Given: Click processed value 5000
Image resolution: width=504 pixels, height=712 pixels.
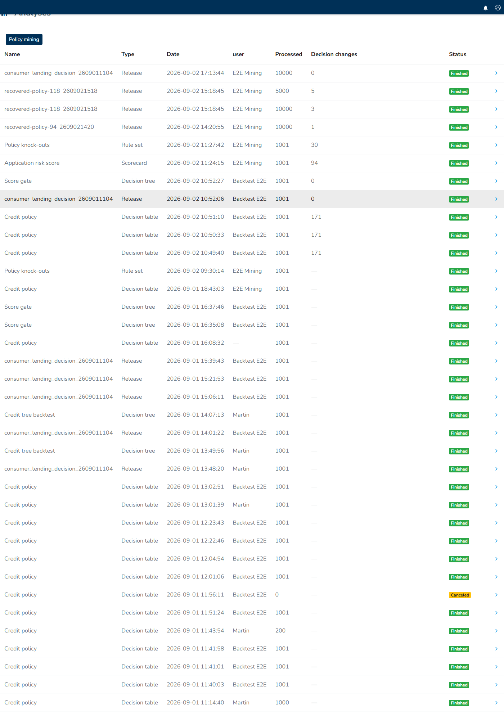Looking at the screenshot, I should (x=282, y=91).
